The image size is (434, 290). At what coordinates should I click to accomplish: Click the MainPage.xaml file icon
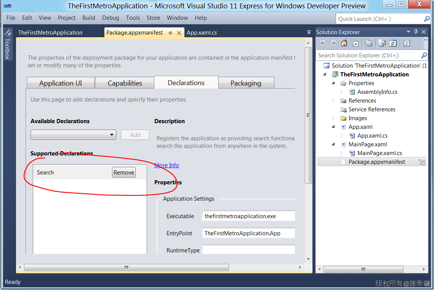pyautogui.click(x=343, y=144)
